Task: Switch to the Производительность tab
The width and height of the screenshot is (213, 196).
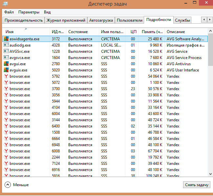Action: point(23,20)
